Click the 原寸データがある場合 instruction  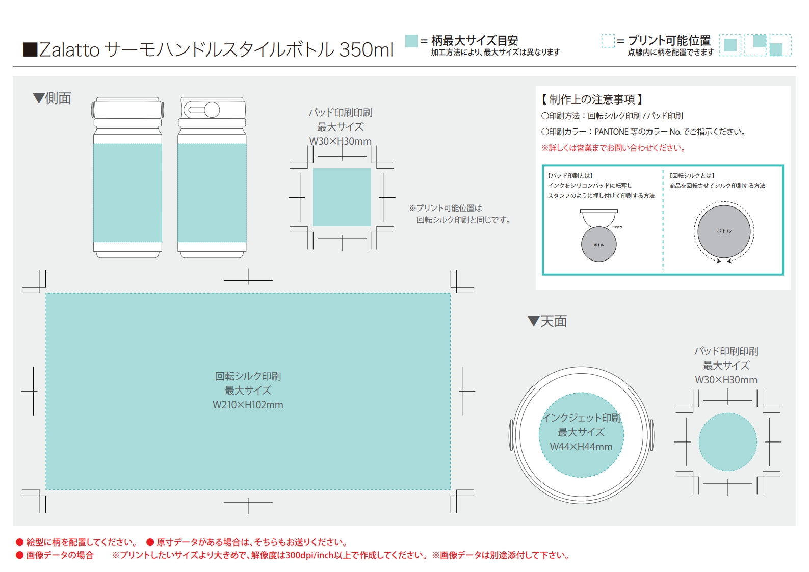point(248,542)
